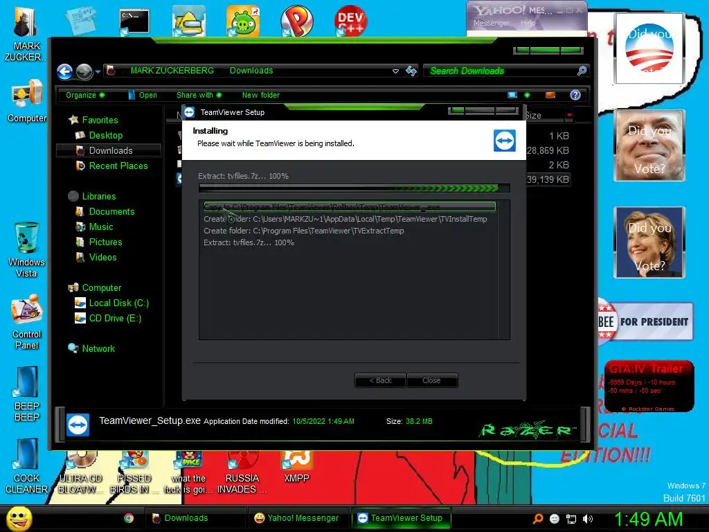The height and width of the screenshot is (532, 709).
Task: Click TeamViewer install progress bar
Action: [x=354, y=188]
